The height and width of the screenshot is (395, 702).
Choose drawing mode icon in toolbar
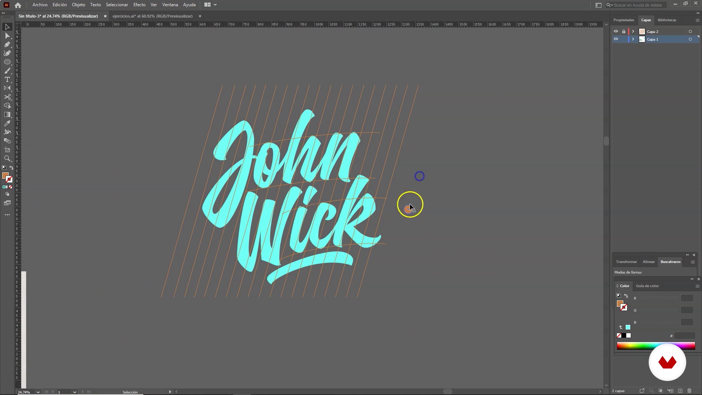(7, 194)
